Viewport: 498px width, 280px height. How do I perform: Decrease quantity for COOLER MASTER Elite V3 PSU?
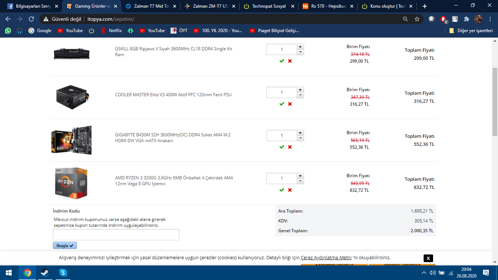pos(300,95)
